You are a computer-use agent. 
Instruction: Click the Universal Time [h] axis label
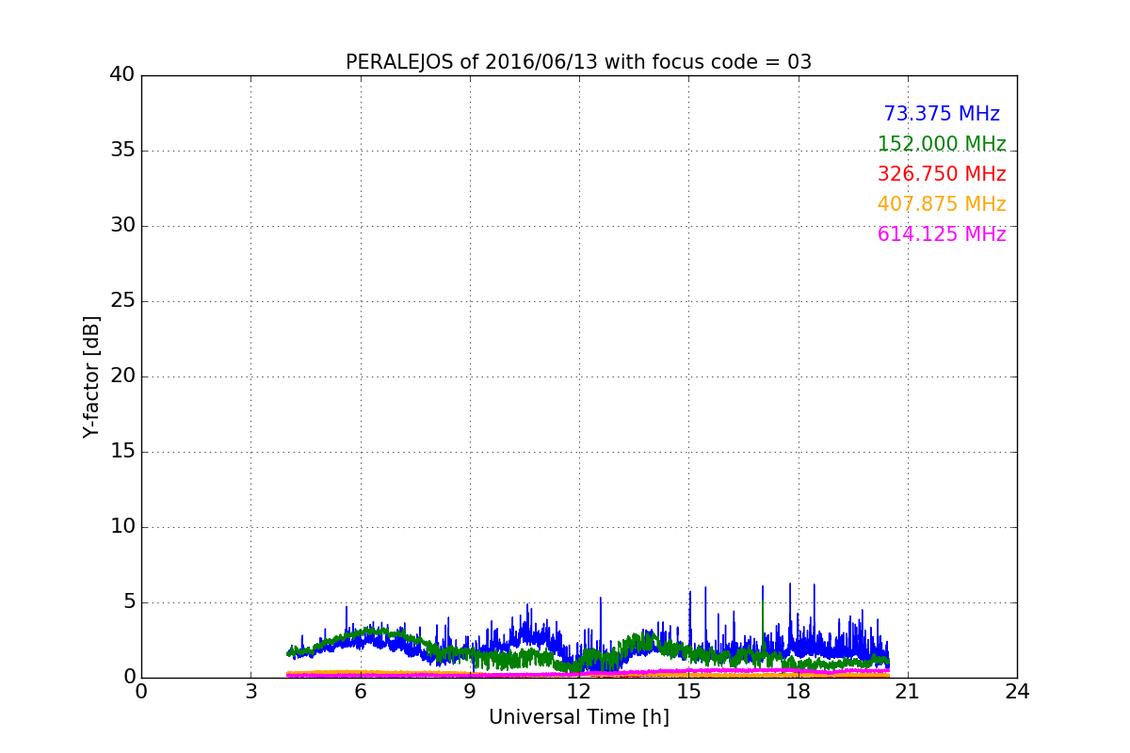coord(578,717)
